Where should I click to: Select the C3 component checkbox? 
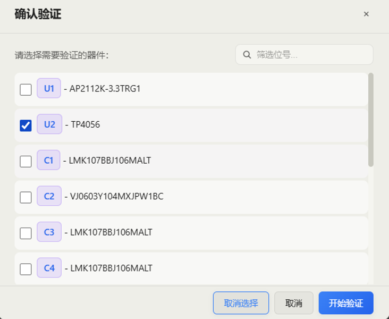click(x=26, y=233)
